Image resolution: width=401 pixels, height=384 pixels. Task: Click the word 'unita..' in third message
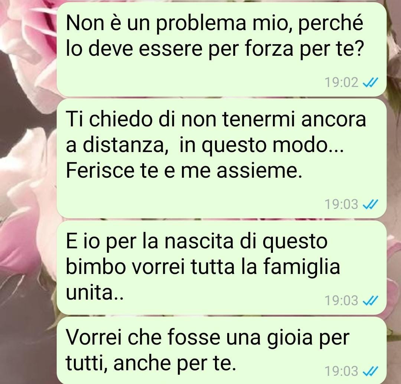[95, 293]
